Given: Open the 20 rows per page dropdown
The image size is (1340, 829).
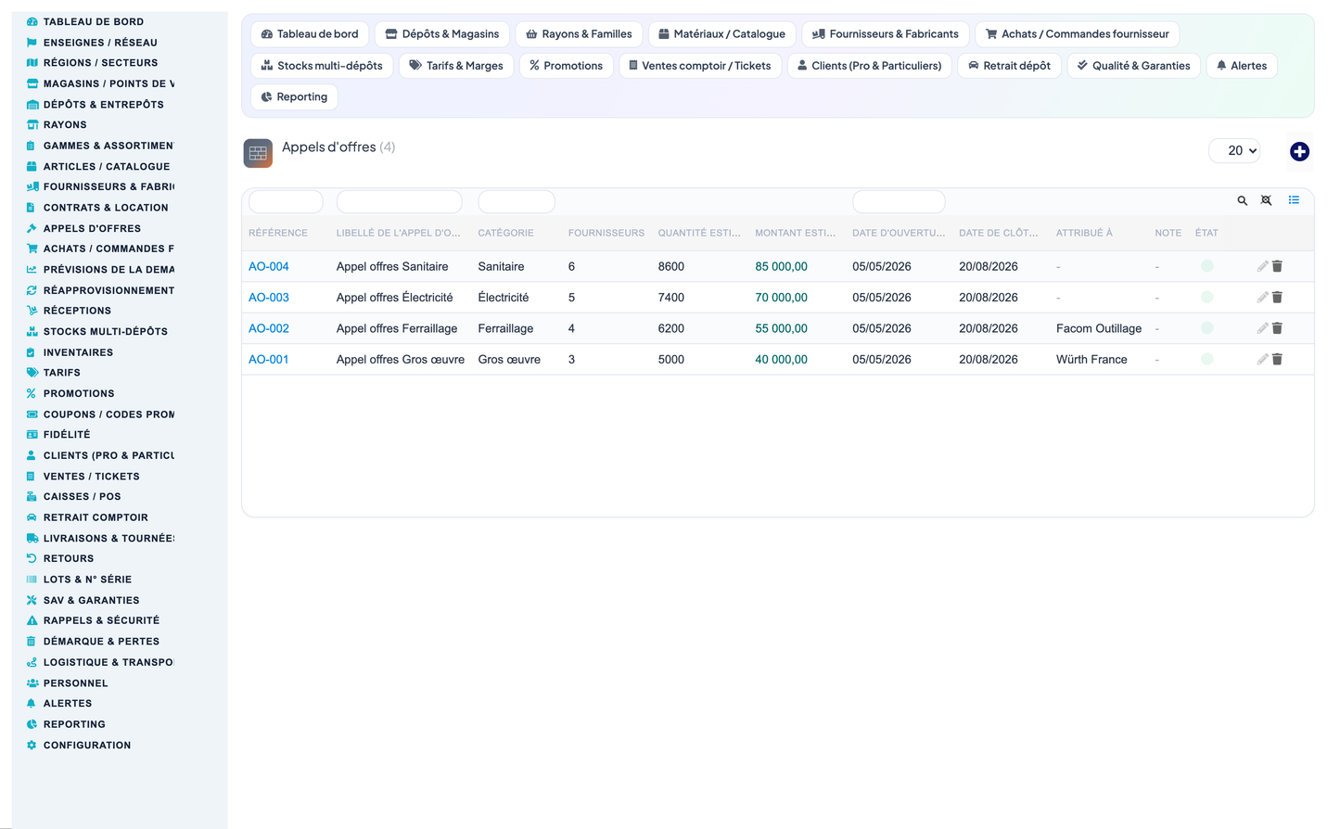Looking at the screenshot, I should tap(1234, 150).
